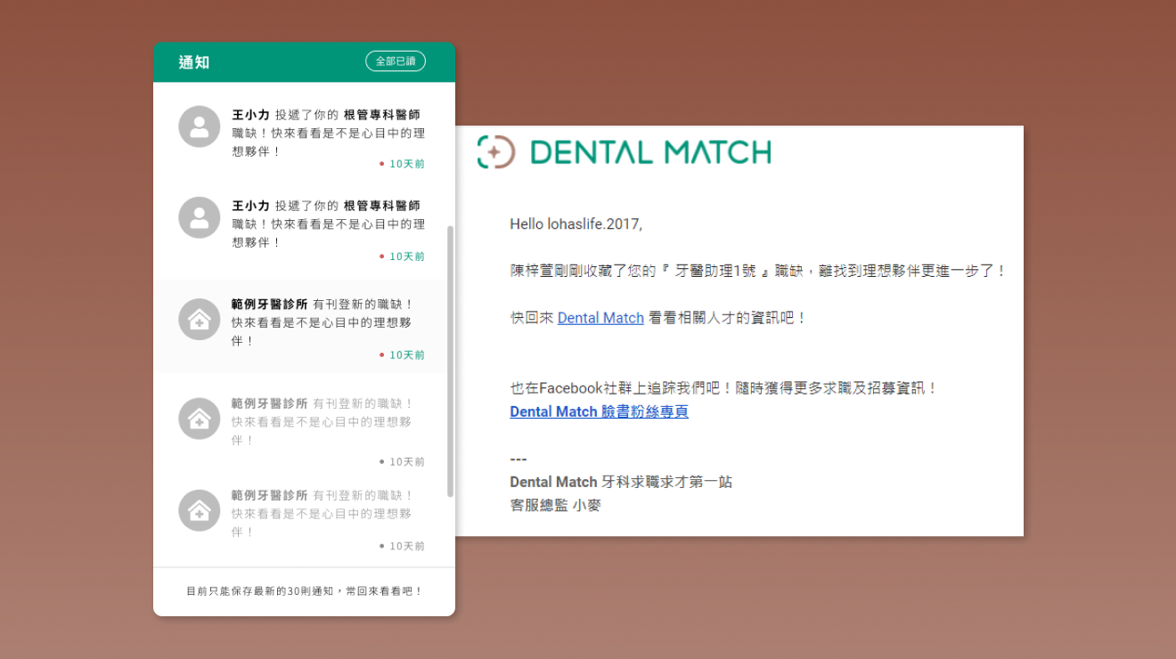Click signature line Dental Match 牙科求職求才第一站
Screen dimensions: 1176x659
pos(621,482)
